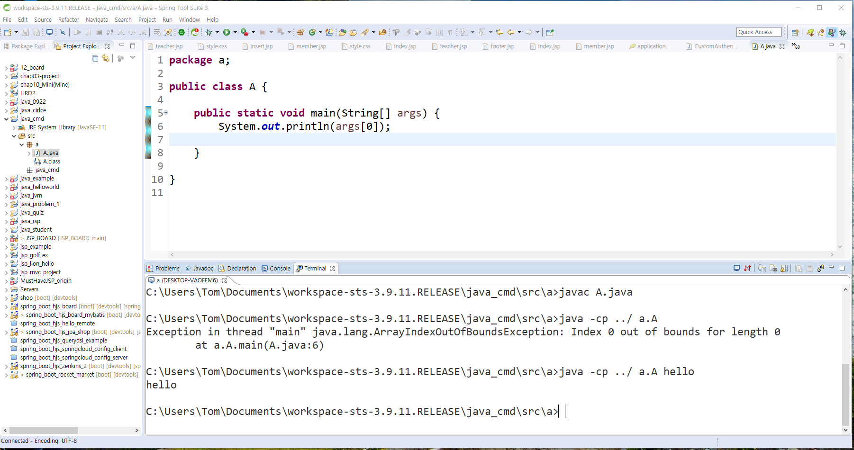Click the Clear Terminal icon in the Terminal view

(x=773, y=268)
